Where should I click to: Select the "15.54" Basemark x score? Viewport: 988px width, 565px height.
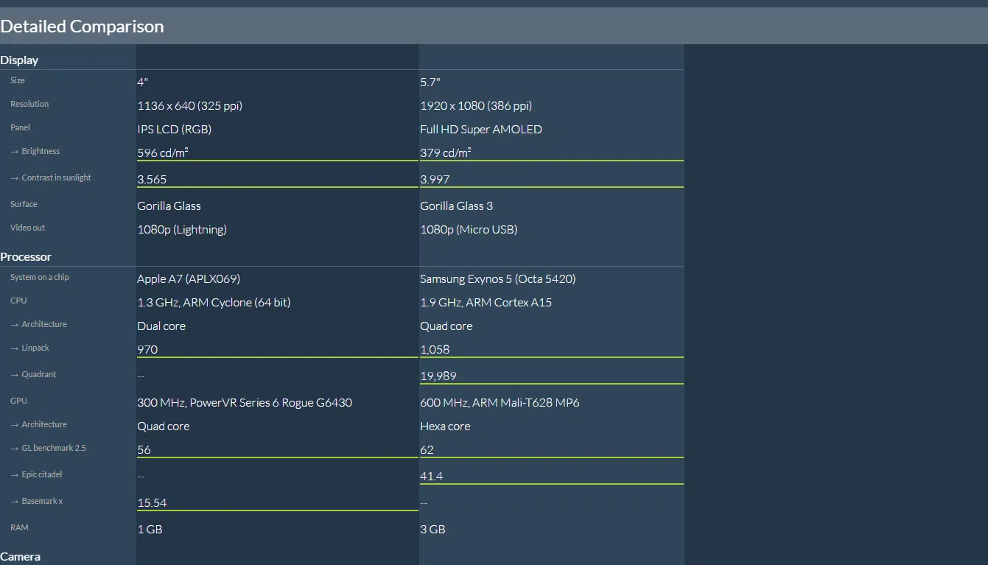coord(152,502)
